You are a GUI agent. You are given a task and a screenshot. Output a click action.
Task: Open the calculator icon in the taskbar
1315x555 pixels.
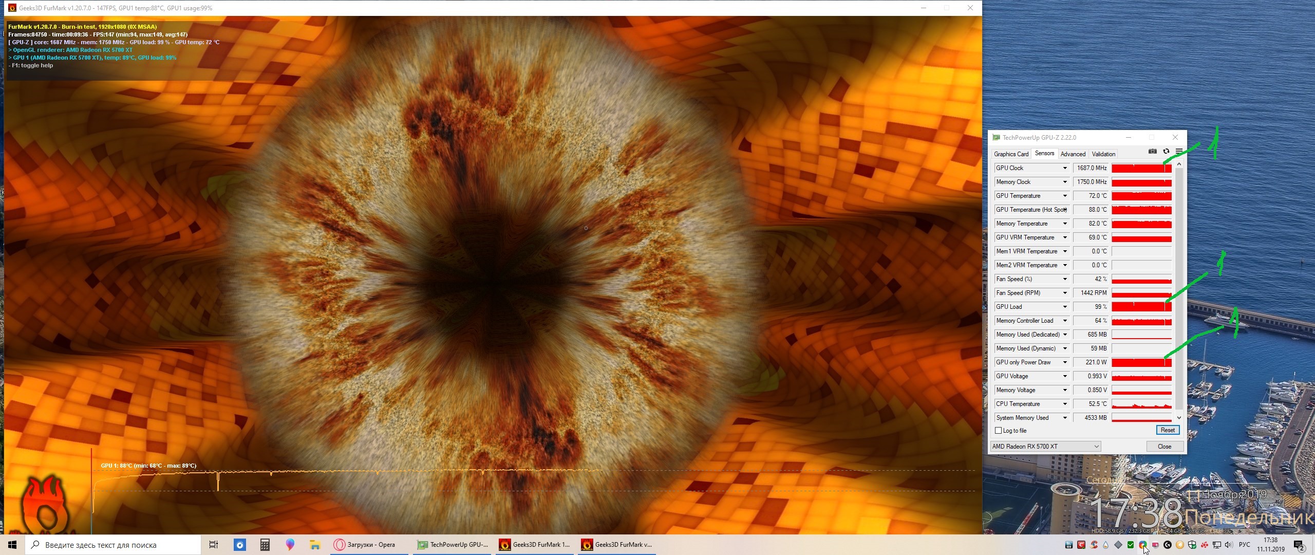pos(265,545)
